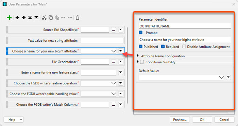Paste parameter from clipboard

[57, 18]
